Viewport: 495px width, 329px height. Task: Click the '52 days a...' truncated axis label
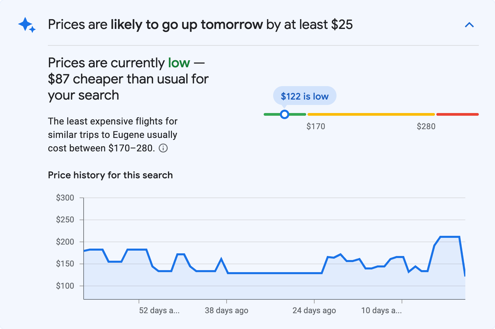159,310
